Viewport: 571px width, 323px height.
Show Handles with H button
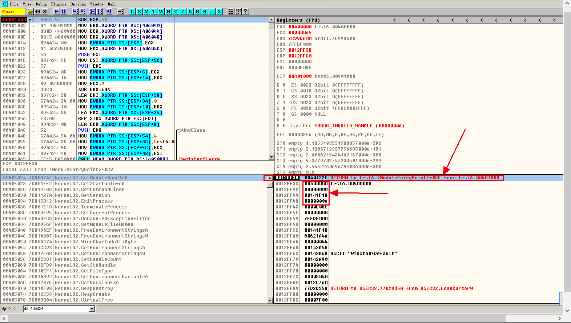coord(169,12)
